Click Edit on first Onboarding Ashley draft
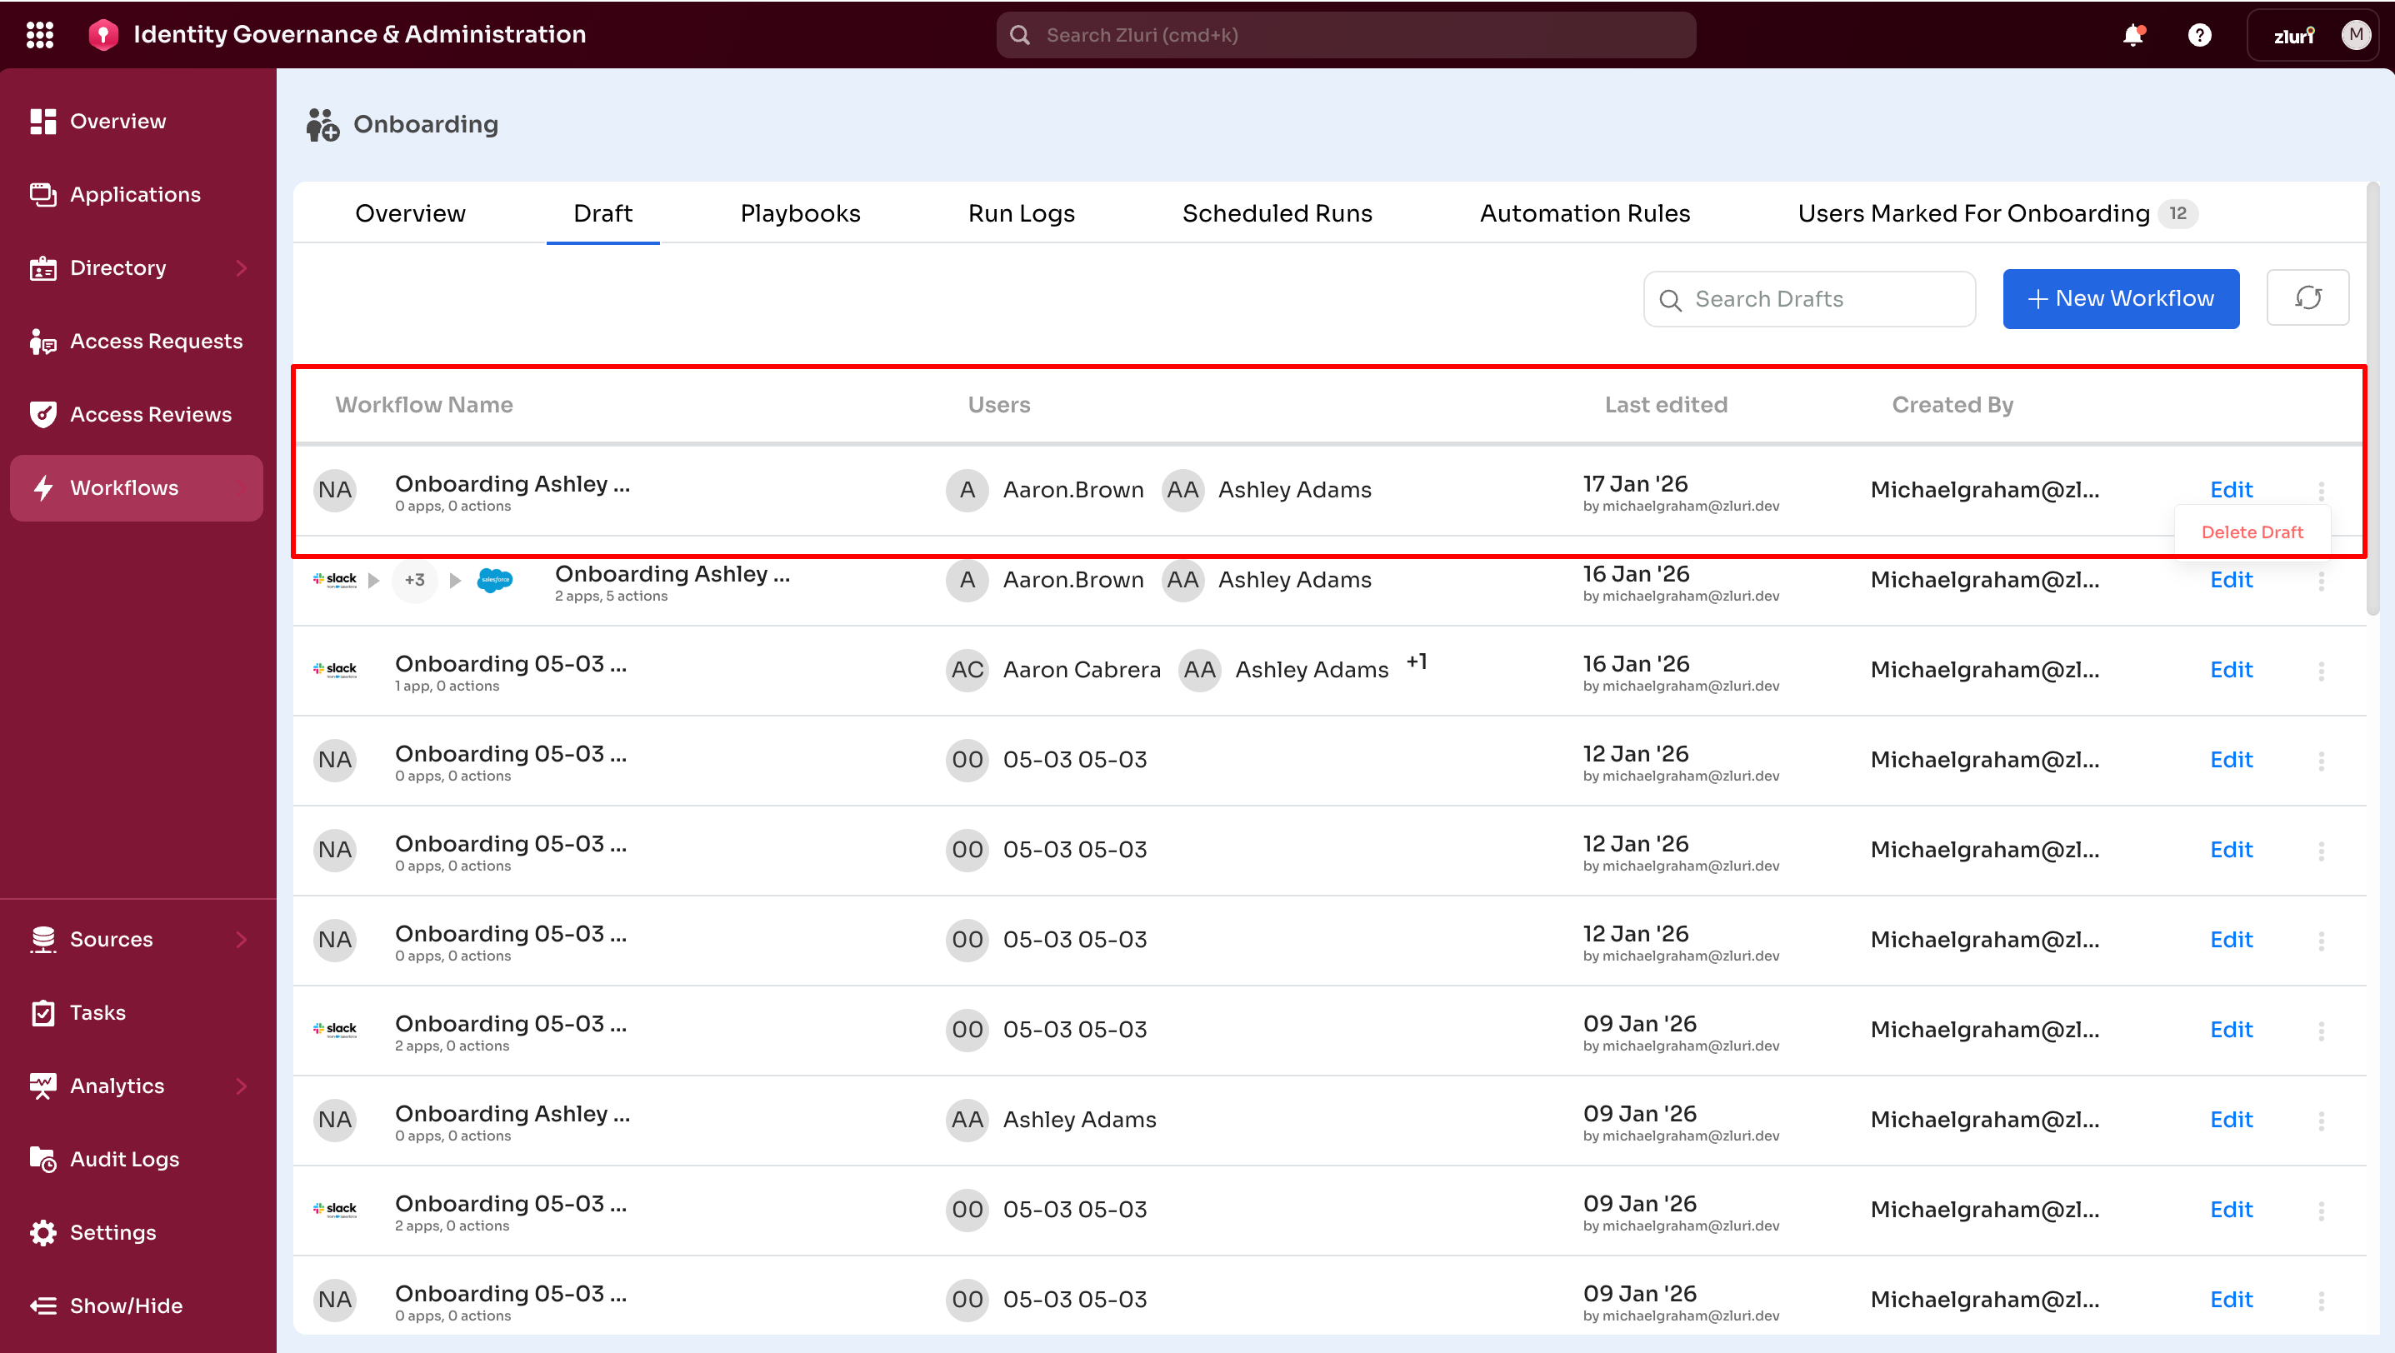 (x=2231, y=490)
